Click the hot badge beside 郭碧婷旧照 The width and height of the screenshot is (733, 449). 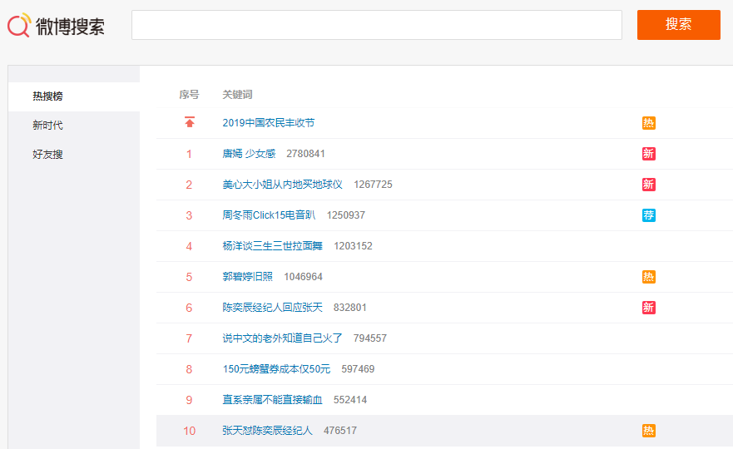[648, 277]
